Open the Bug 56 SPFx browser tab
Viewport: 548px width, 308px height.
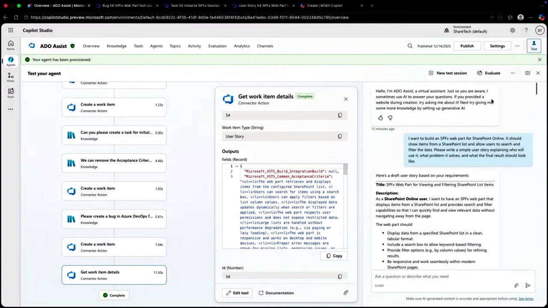pyautogui.click(x=128, y=6)
